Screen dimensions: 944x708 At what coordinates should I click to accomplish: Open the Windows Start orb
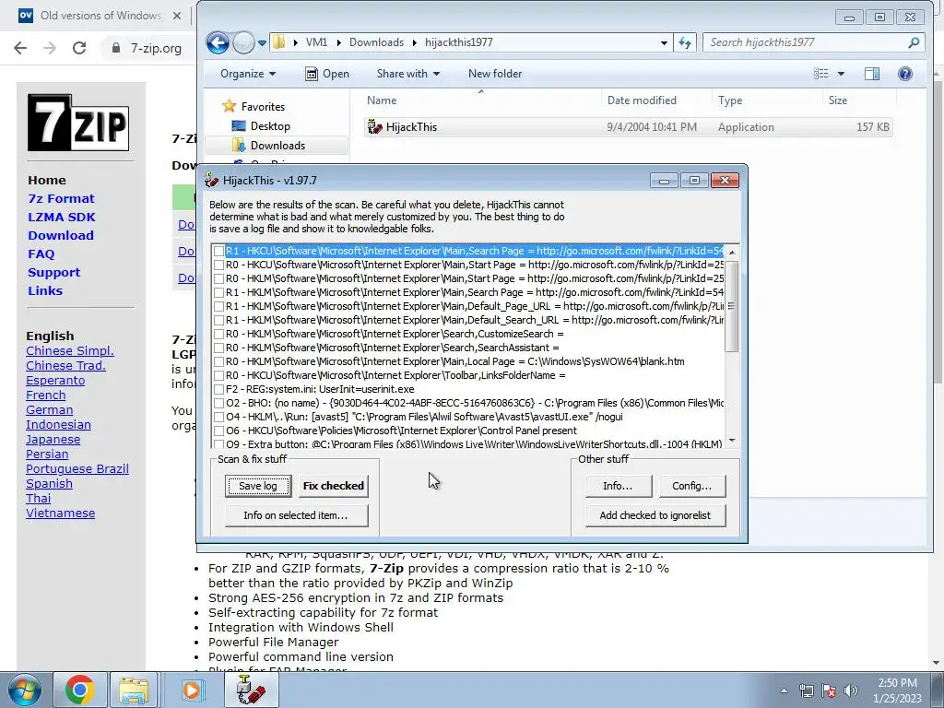pyautogui.click(x=25, y=690)
